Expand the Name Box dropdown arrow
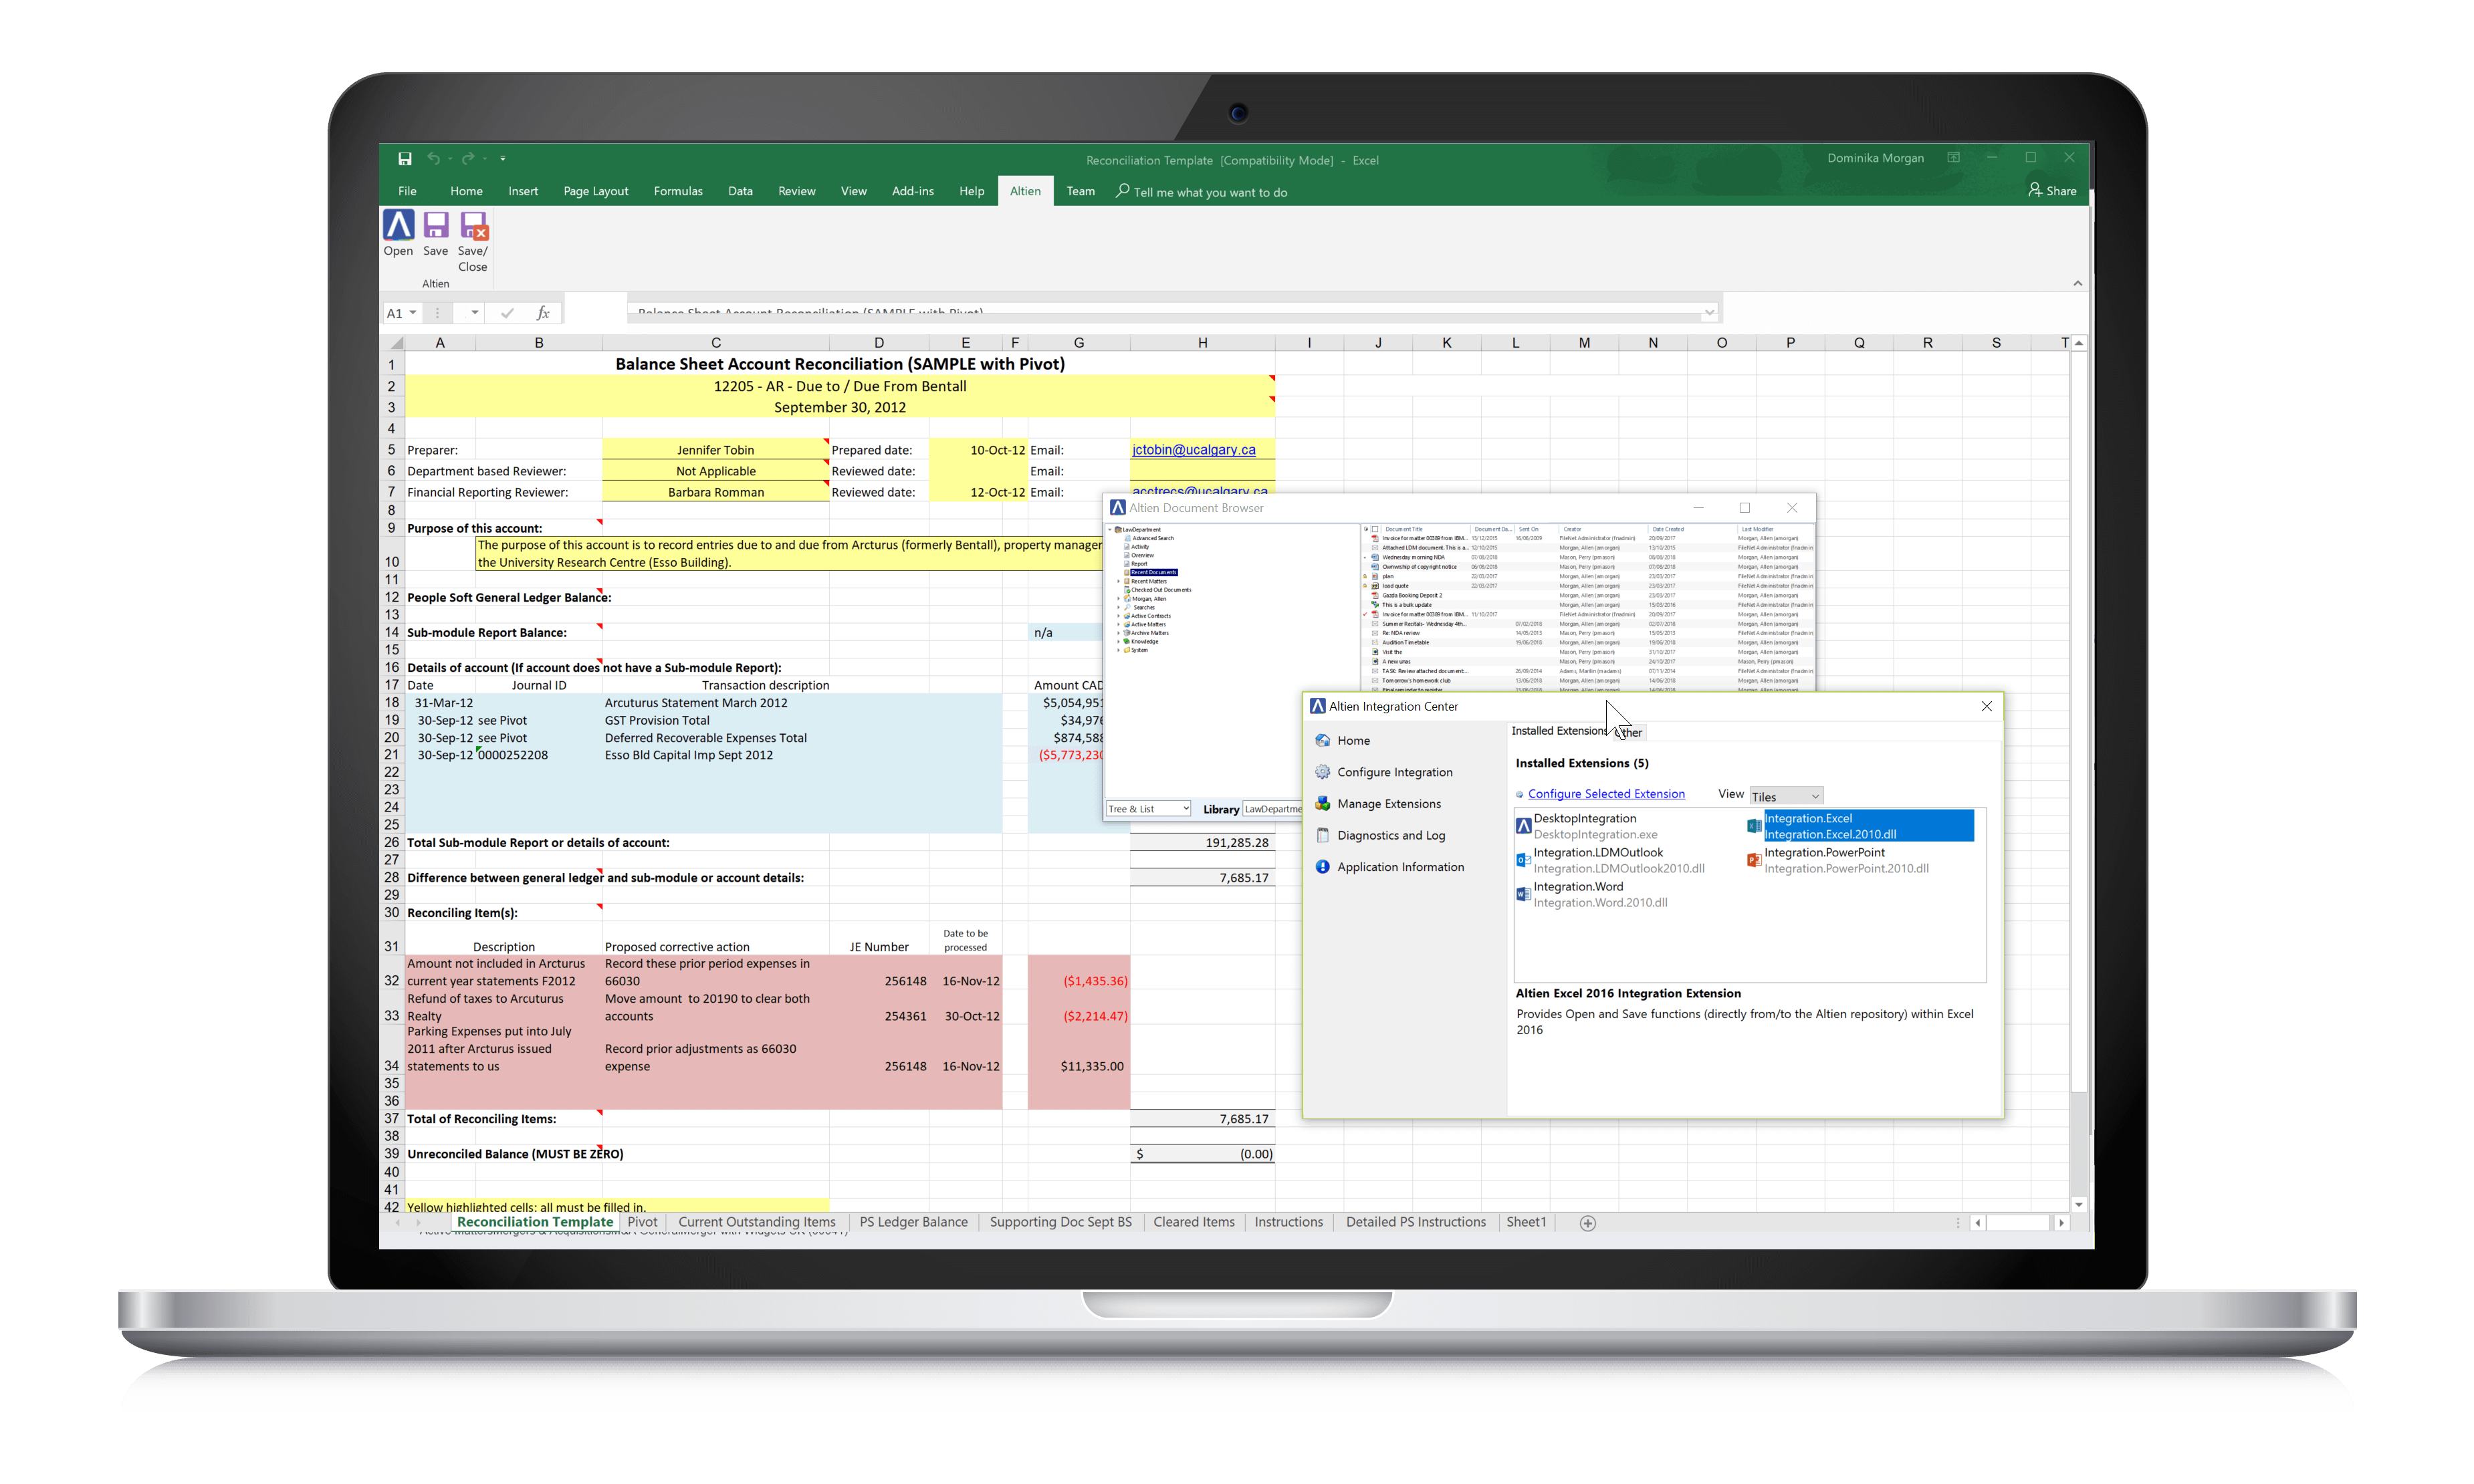Image resolution: width=2474 pixels, height=1484 pixels. point(412,313)
